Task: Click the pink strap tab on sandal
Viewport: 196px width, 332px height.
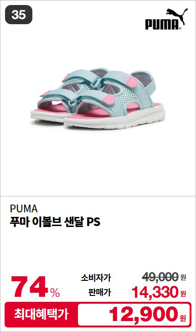Action: pyautogui.click(x=110, y=100)
